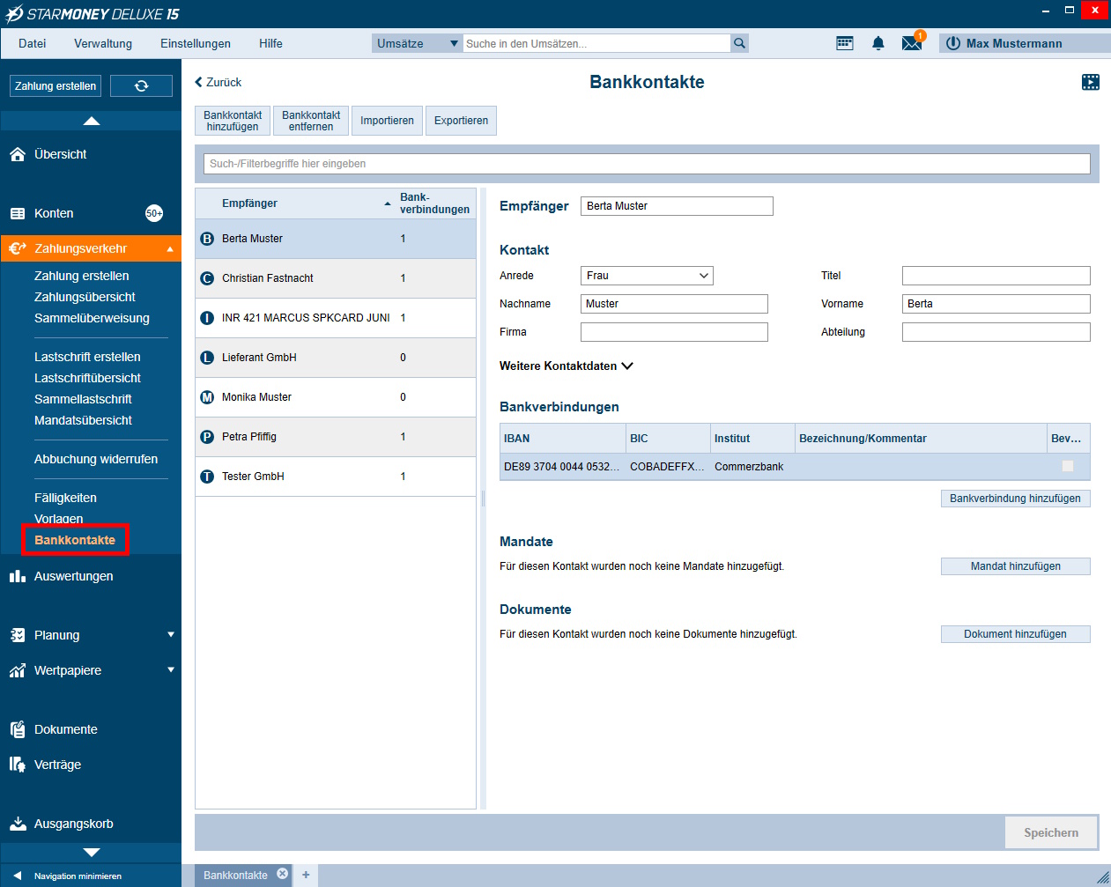Close the Bankkontakte bottom tab
This screenshot has height=887, width=1111.
(x=283, y=874)
